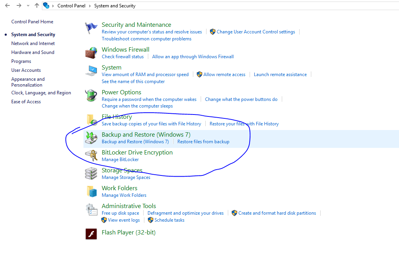399x269 pixels.
Task: Save backup copies with File History
Action: click(x=151, y=124)
